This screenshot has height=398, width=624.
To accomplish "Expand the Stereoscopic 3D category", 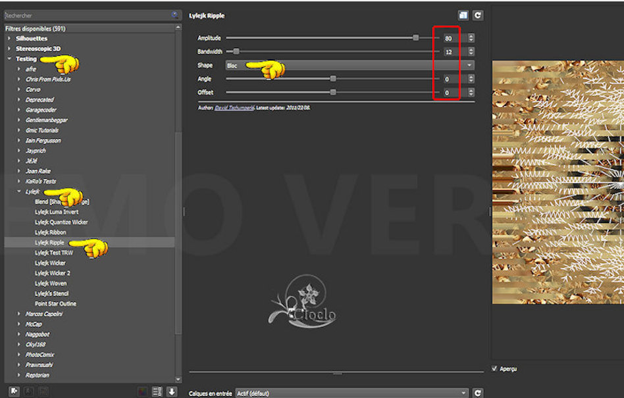I will (9, 49).
